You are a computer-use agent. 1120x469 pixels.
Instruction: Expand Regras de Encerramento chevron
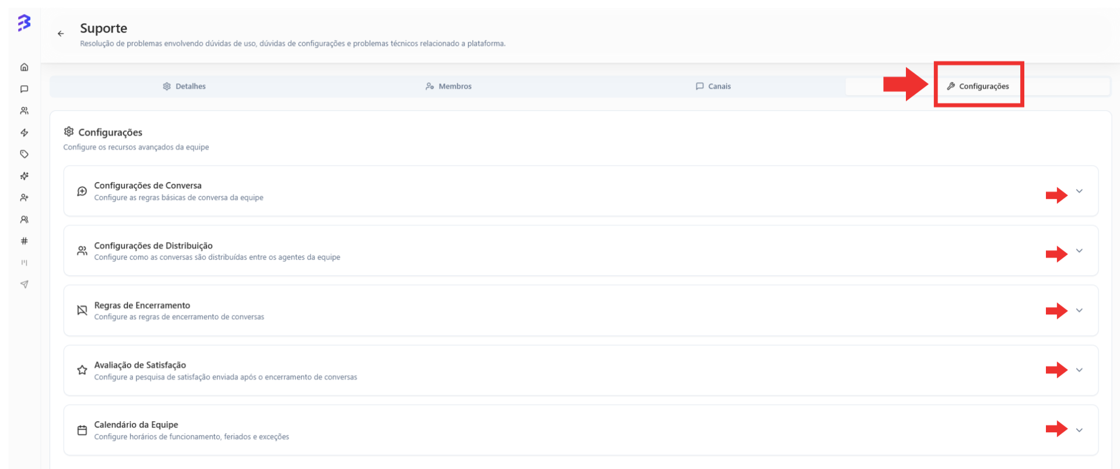click(1079, 310)
